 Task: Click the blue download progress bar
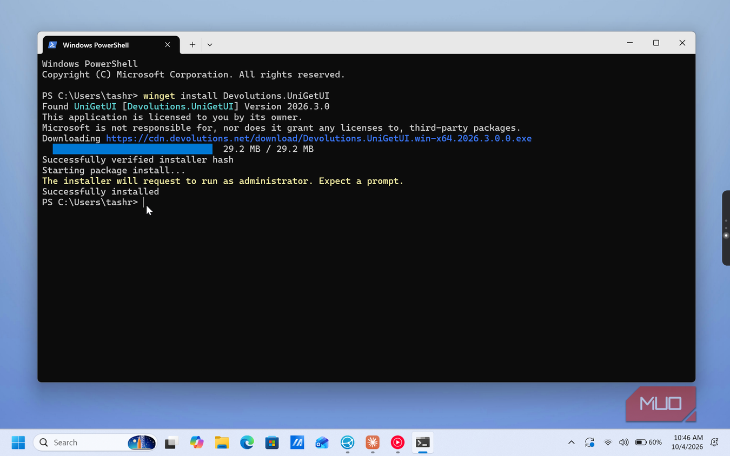point(132,149)
